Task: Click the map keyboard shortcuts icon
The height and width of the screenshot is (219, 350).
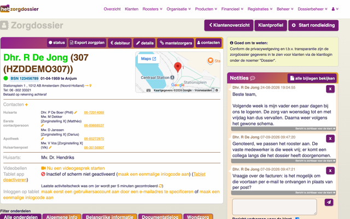Action: click(148, 90)
